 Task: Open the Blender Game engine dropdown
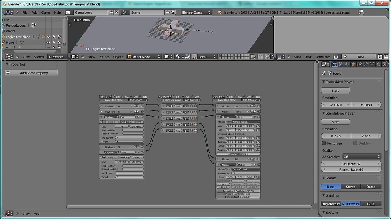click(196, 13)
